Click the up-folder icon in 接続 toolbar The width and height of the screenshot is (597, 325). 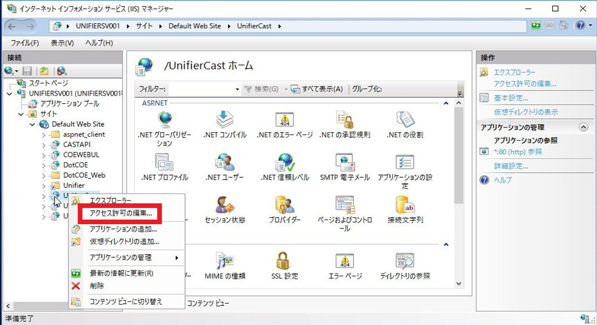click(44, 71)
